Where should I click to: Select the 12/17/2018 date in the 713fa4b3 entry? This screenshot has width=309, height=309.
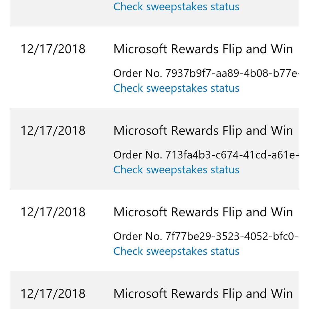tap(53, 130)
